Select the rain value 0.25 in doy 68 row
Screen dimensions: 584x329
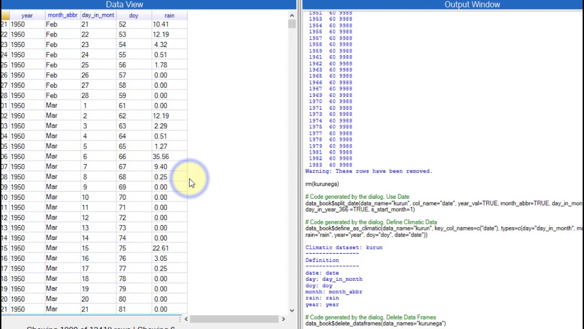(x=161, y=177)
